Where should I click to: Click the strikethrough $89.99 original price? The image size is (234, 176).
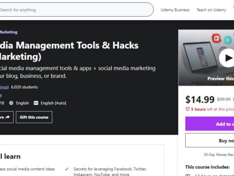click(x=224, y=99)
